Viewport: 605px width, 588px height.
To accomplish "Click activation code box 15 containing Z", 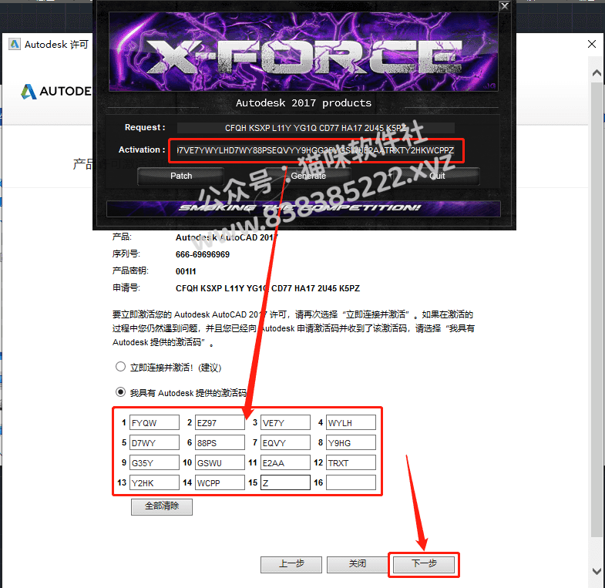I will point(285,482).
